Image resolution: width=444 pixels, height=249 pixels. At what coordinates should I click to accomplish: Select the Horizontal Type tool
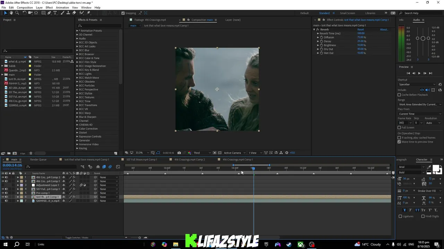coord(55,13)
